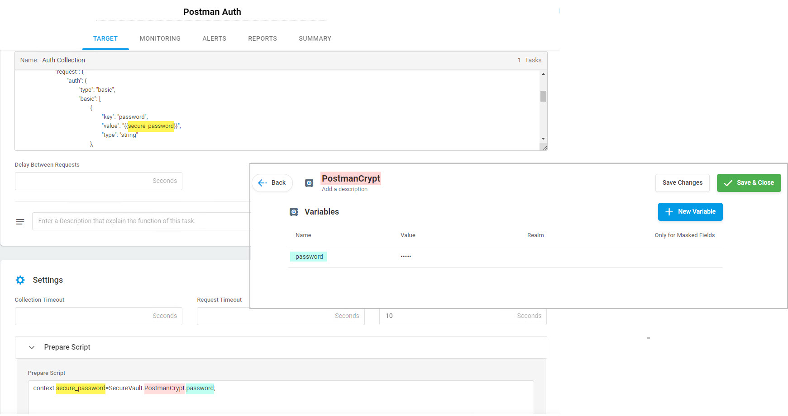Add a New Variable

(x=690, y=212)
